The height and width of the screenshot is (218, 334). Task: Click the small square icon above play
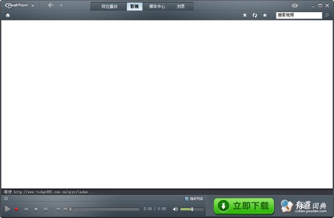[x=6, y=199]
